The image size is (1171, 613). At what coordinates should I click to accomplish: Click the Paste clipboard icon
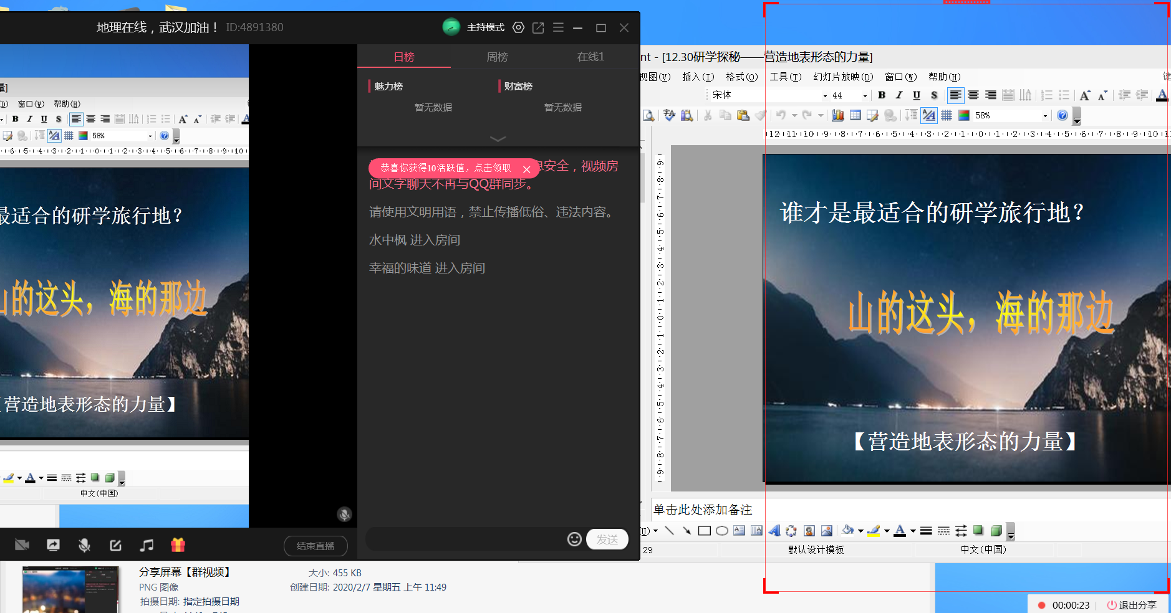coord(743,115)
